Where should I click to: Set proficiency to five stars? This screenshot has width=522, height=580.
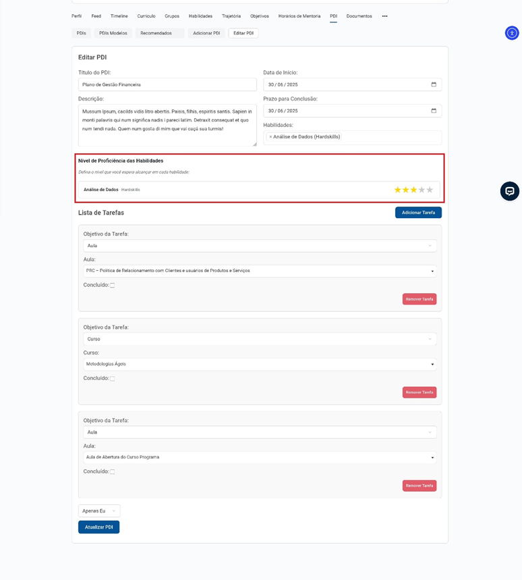click(430, 190)
